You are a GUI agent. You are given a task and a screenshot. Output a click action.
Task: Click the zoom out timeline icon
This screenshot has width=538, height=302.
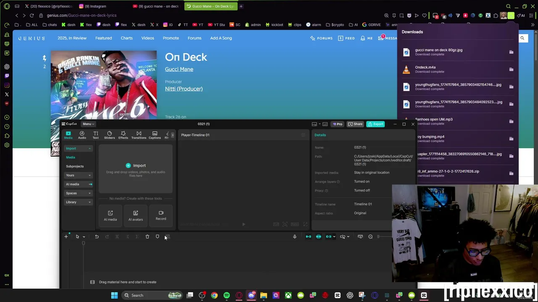(370, 237)
